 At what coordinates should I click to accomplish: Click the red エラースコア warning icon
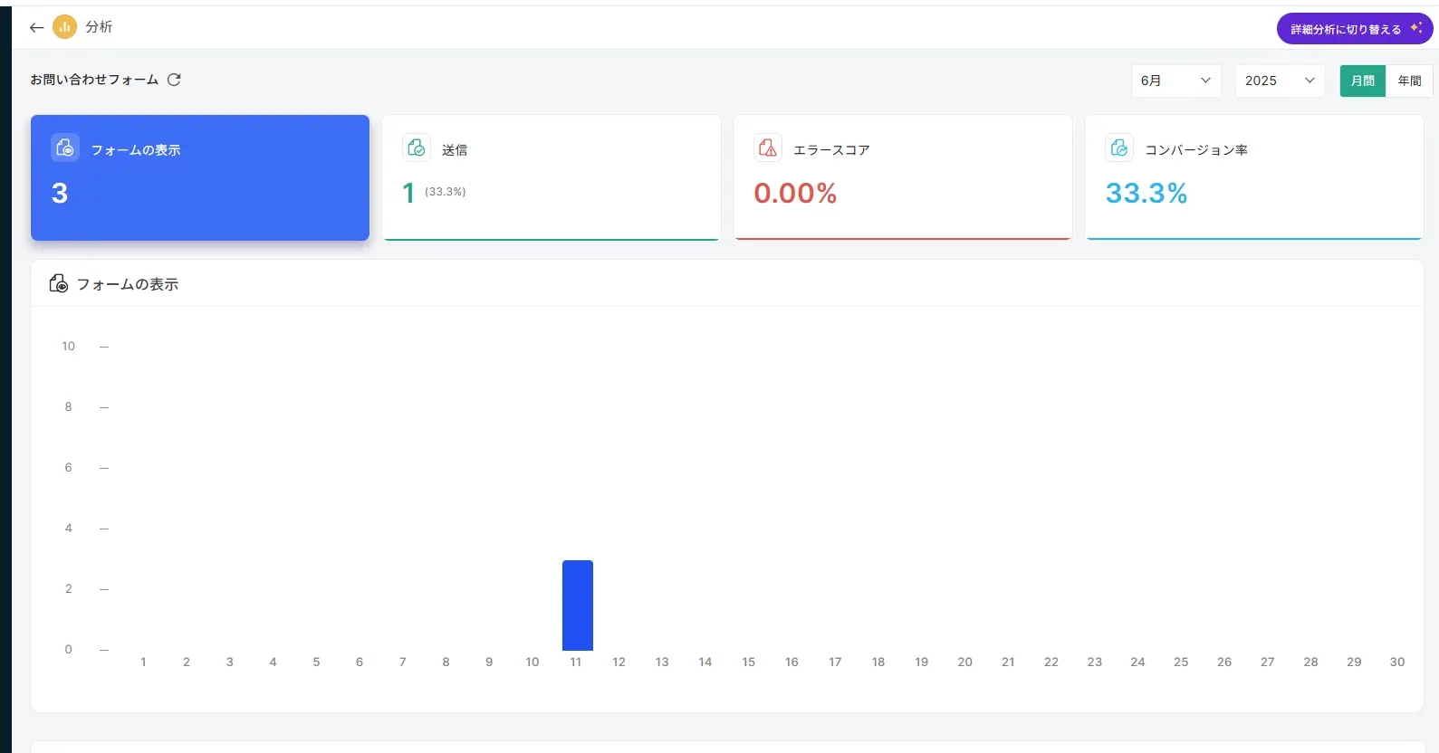pos(768,148)
